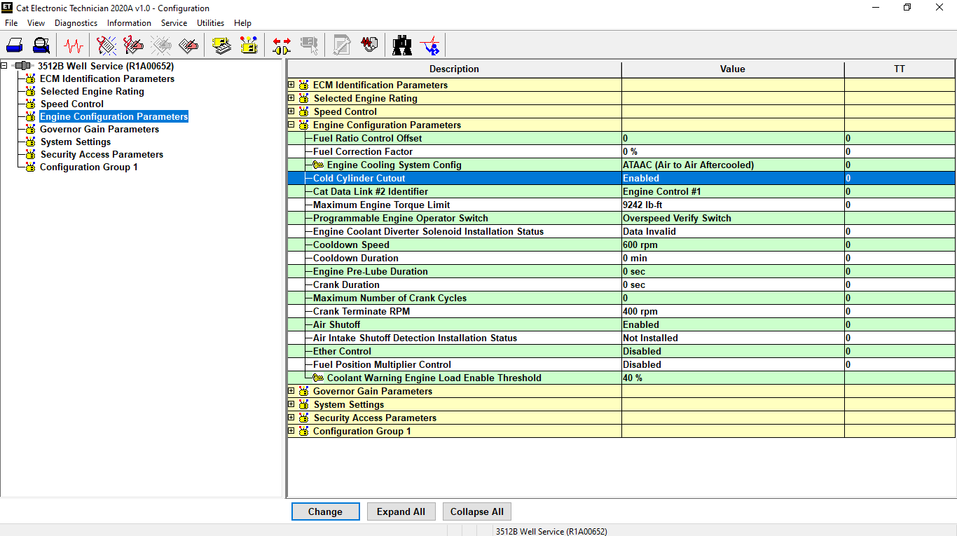Open Logged Diagnostic Codes toolbar icon
Image resolution: width=957 pixels, height=536 pixels.
point(134,46)
